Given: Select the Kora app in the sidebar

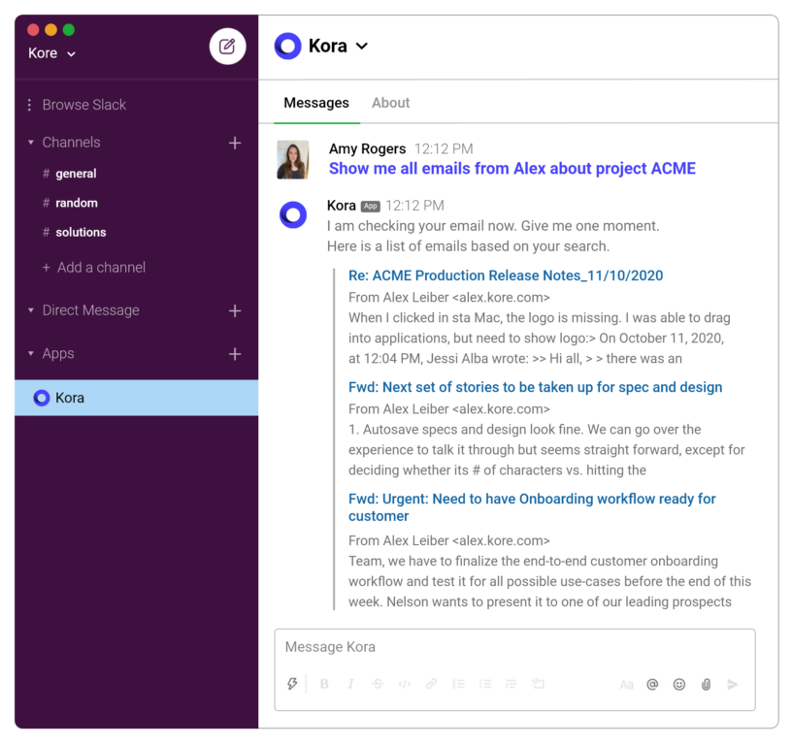Looking at the screenshot, I should (x=137, y=398).
